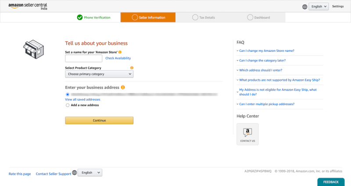351x186 pixels.
Task: Click the globe icon next to the header English dropdown
Action: pyautogui.click(x=304, y=7)
